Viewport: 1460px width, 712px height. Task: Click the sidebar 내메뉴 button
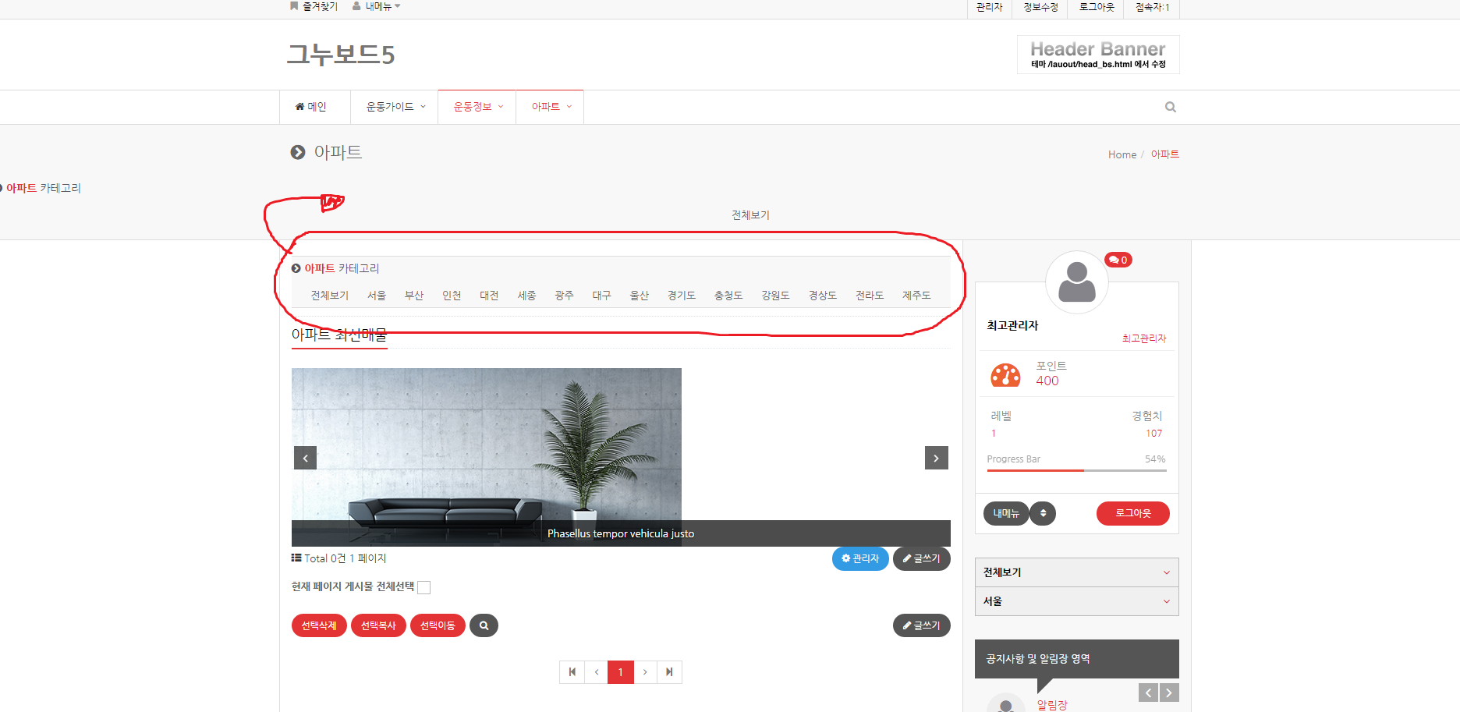tap(1006, 513)
